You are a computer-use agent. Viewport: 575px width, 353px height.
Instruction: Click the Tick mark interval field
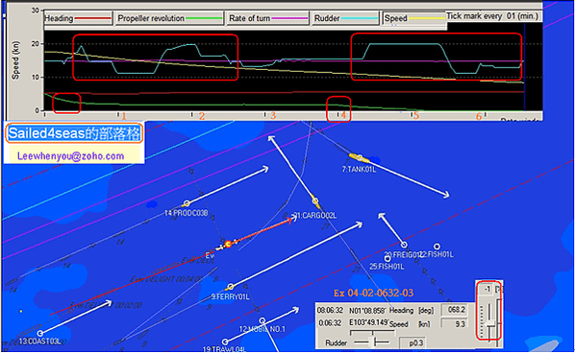pos(492,16)
